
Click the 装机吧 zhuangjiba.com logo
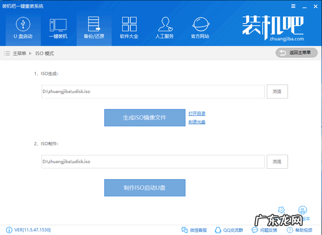pos(273,28)
